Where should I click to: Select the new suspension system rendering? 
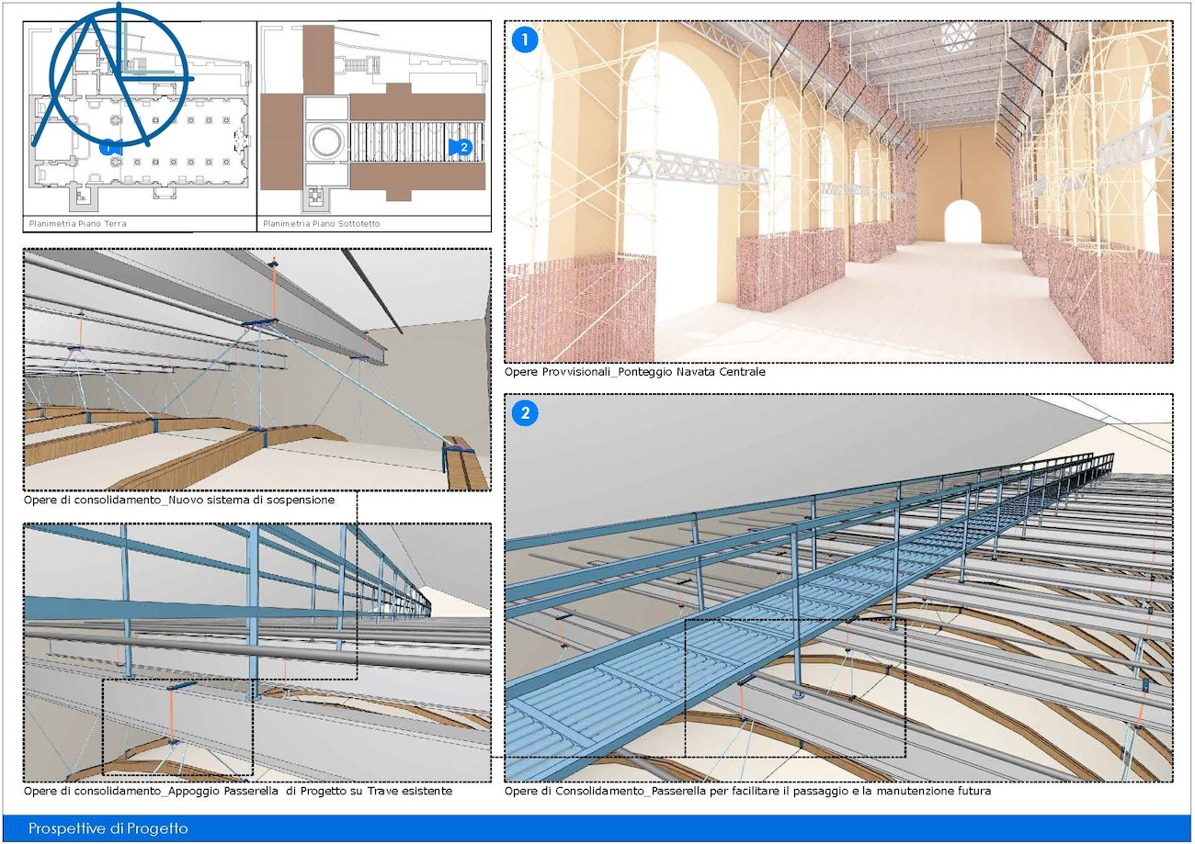[256, 368]
